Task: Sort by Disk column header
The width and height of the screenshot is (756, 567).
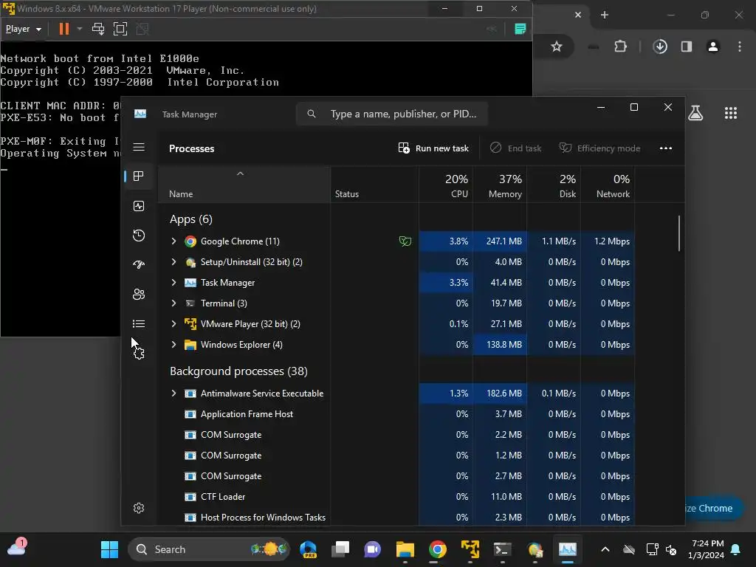Action: [x=554, y=185]
